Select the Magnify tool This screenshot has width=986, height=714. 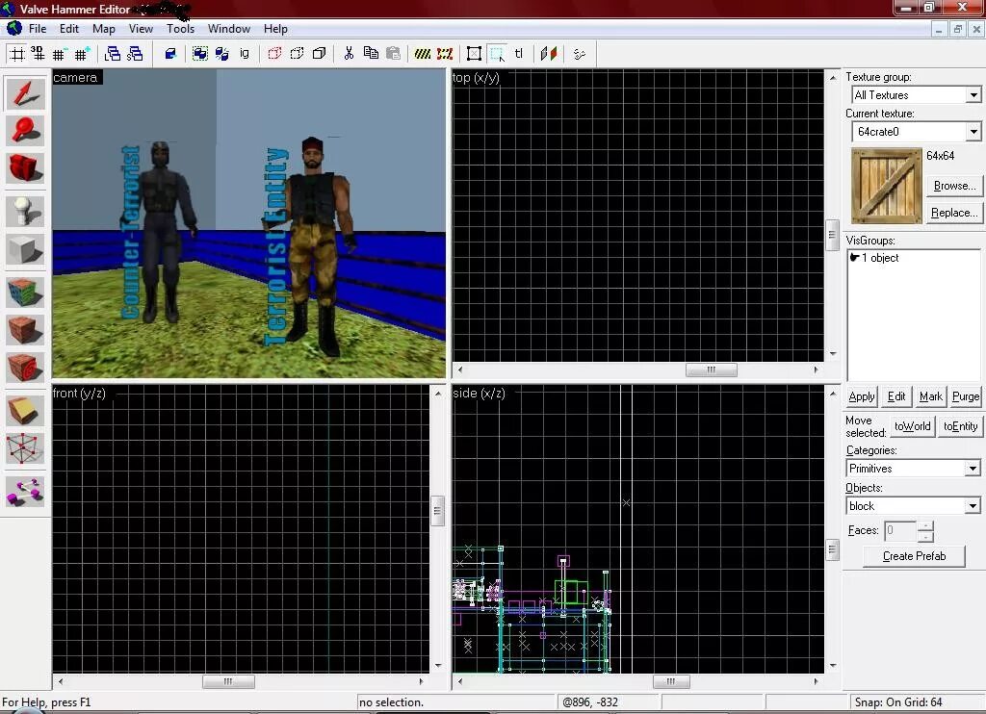[x=25, y=130]
